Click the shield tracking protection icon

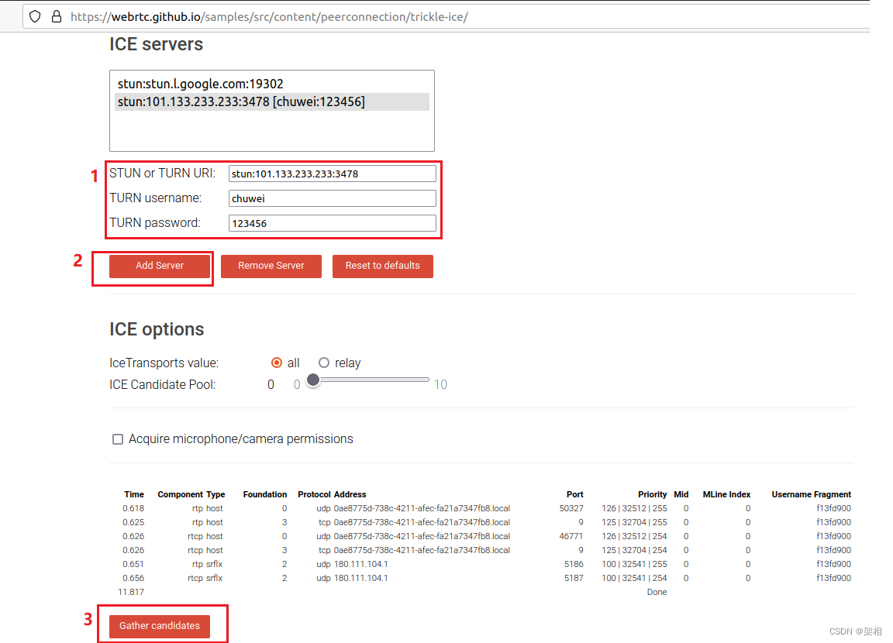(36, 16)
